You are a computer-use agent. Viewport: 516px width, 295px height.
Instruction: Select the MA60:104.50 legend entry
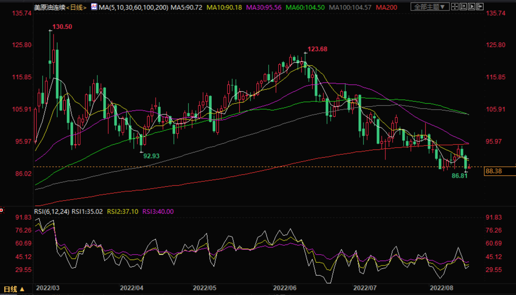tap(305, 7)
